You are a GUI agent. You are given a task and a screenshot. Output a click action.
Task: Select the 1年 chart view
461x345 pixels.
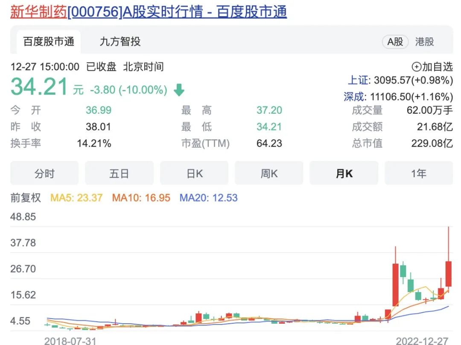(x=419, y=173)
